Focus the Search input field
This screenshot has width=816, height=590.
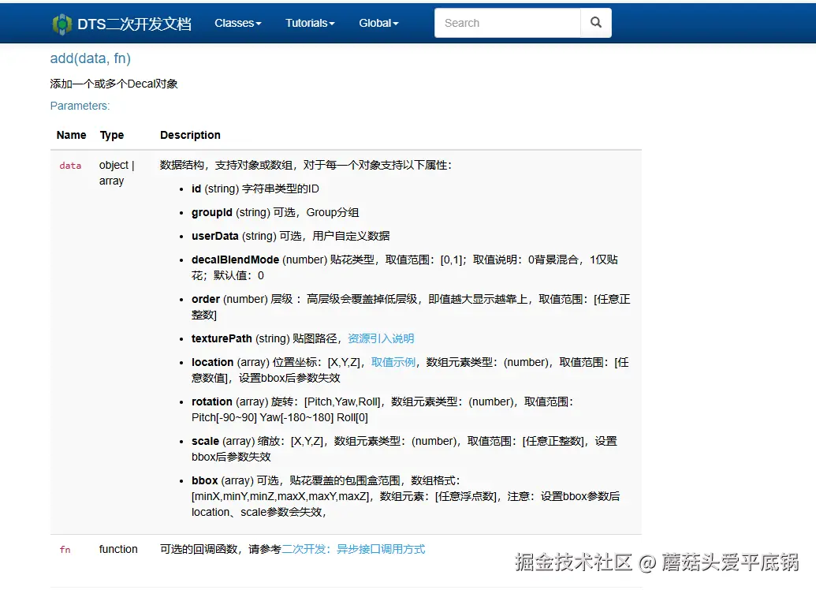tap(508, 22)
